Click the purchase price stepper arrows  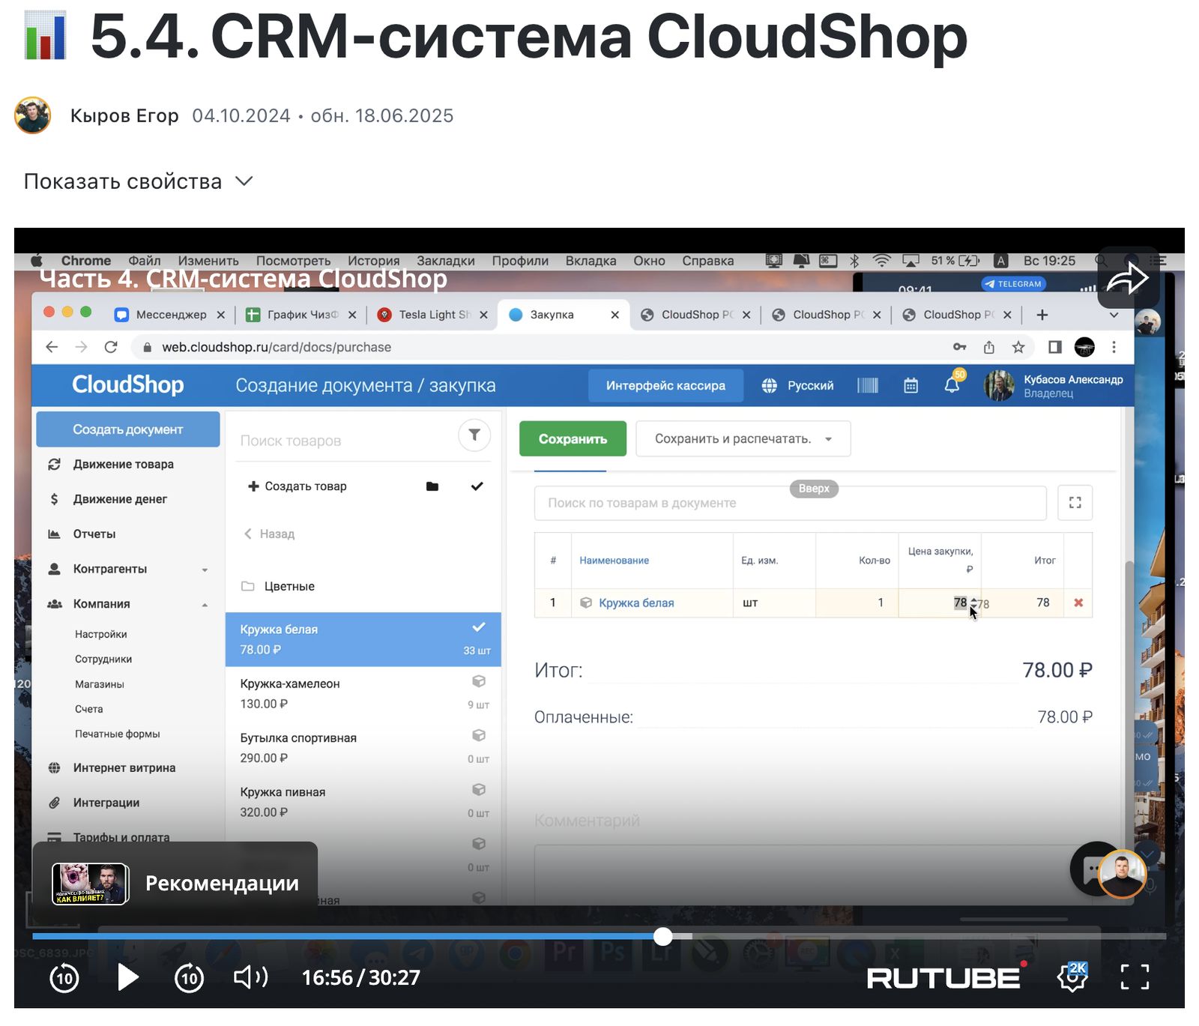[x=973, y=603]
